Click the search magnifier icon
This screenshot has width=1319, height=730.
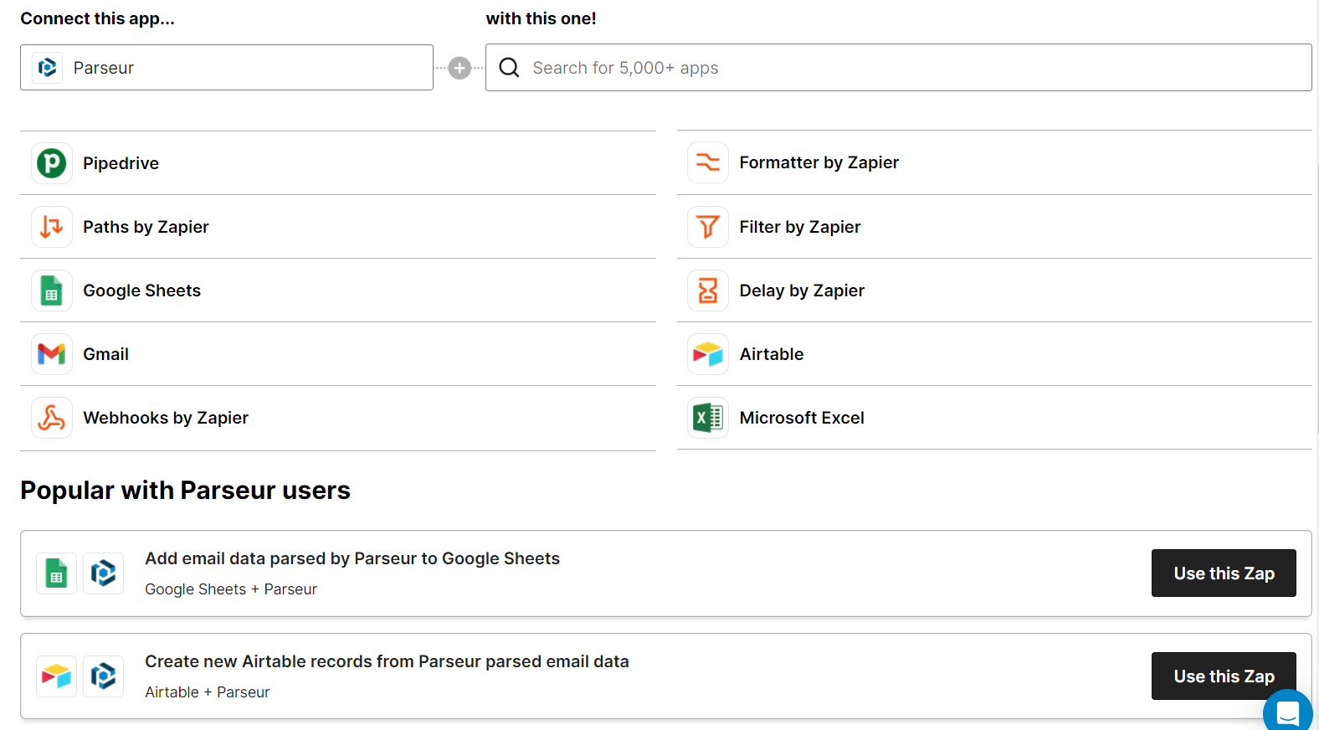tap(508, 67)
